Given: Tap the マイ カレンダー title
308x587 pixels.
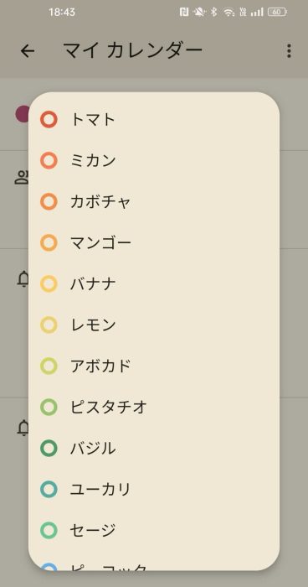Looking at the screenshot, I should pos(133,50).
